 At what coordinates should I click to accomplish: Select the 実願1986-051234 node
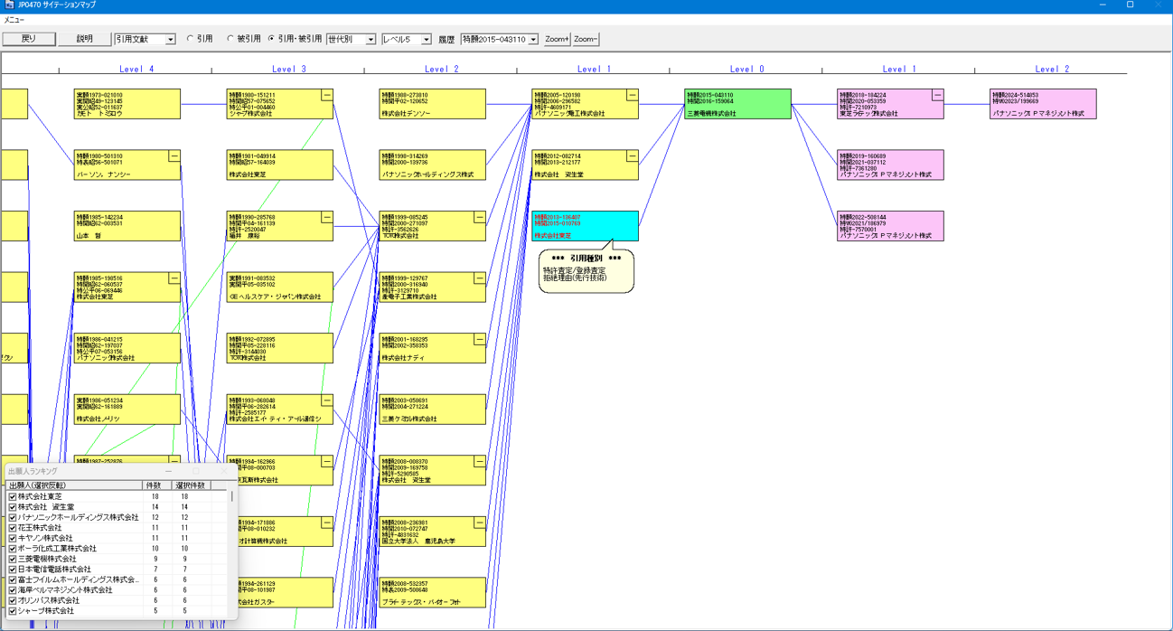pos(127,410)
